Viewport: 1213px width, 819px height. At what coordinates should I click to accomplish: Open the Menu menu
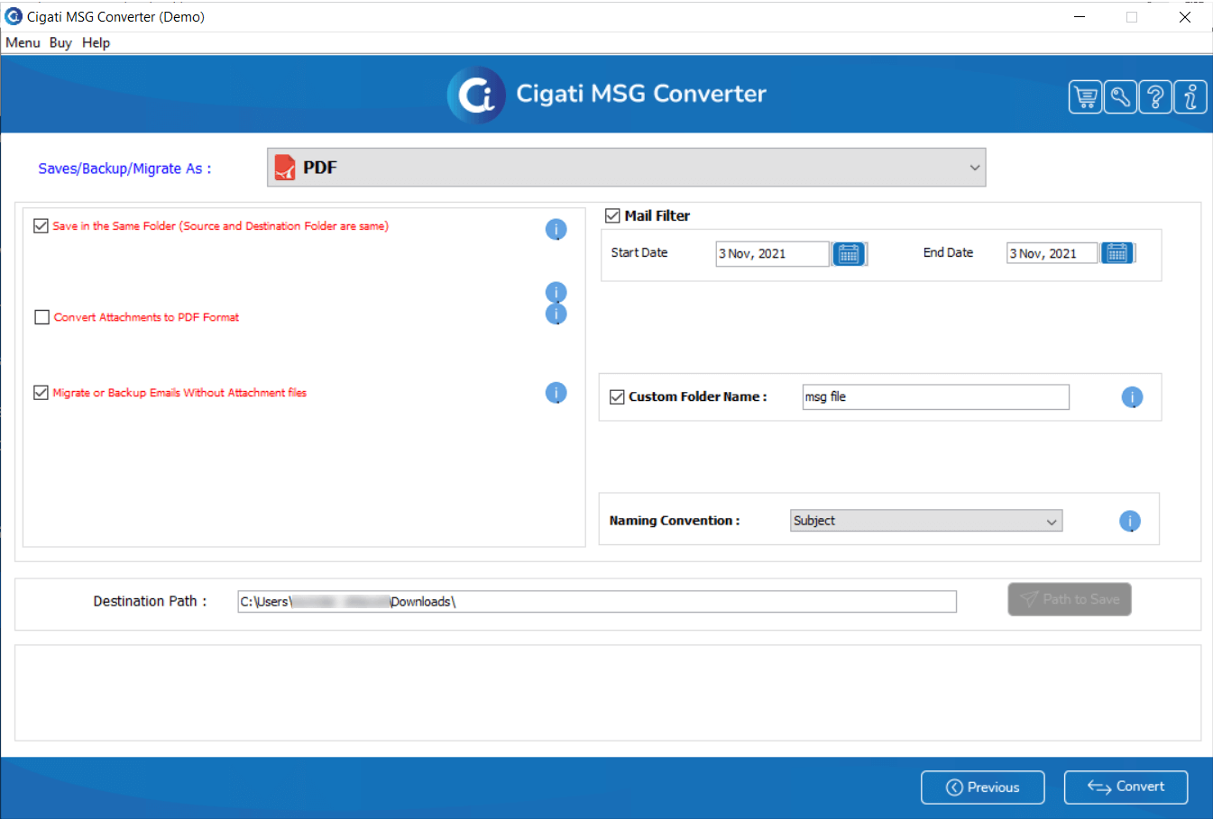click(23, 42)
